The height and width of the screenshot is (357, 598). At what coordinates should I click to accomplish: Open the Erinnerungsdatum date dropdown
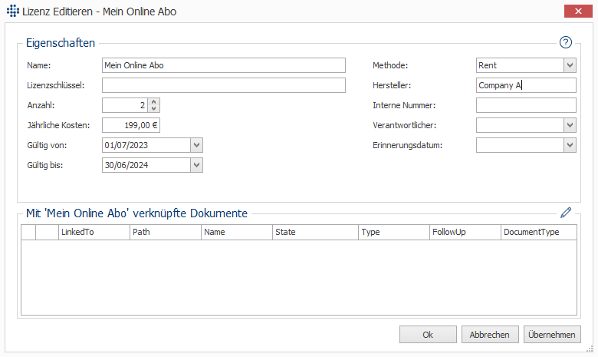(570, 145)
